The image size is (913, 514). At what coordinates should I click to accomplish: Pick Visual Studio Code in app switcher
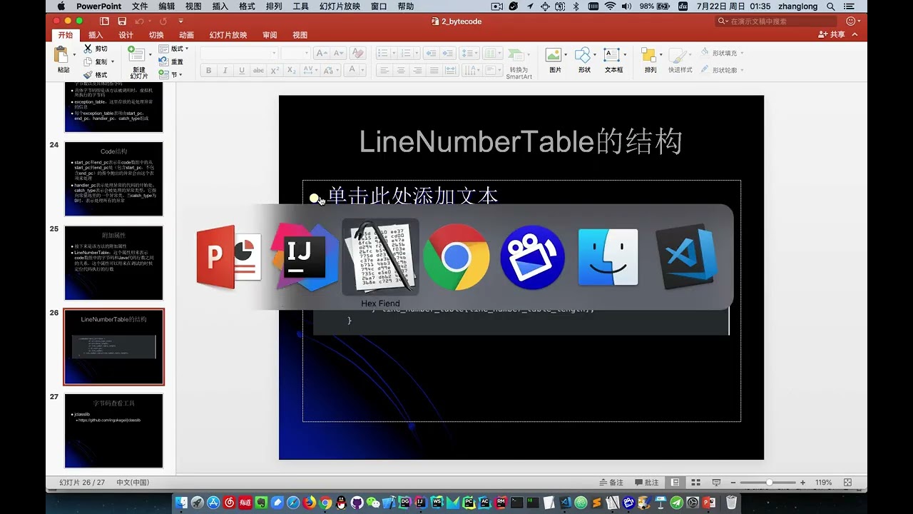tap(685, 257)
